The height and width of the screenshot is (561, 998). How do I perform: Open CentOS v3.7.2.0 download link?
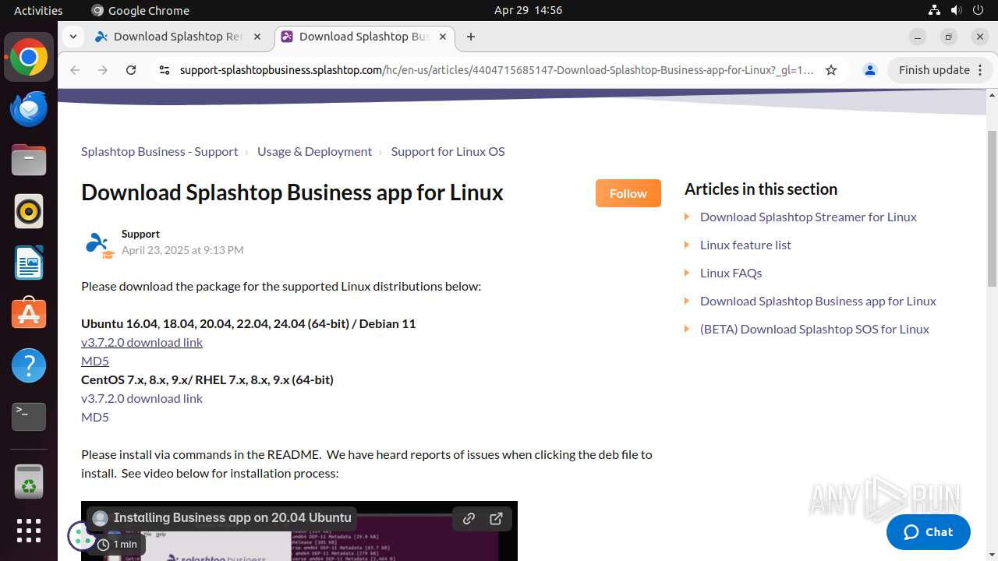point(142,398)
